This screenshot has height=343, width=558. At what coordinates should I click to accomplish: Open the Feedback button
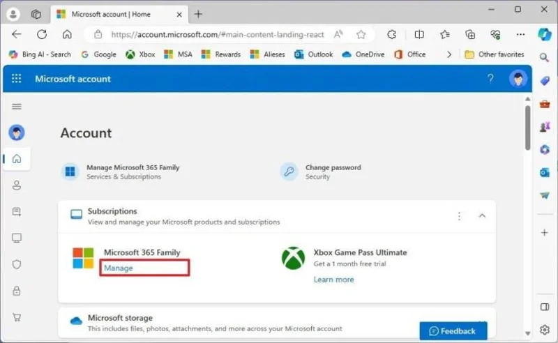453,331
